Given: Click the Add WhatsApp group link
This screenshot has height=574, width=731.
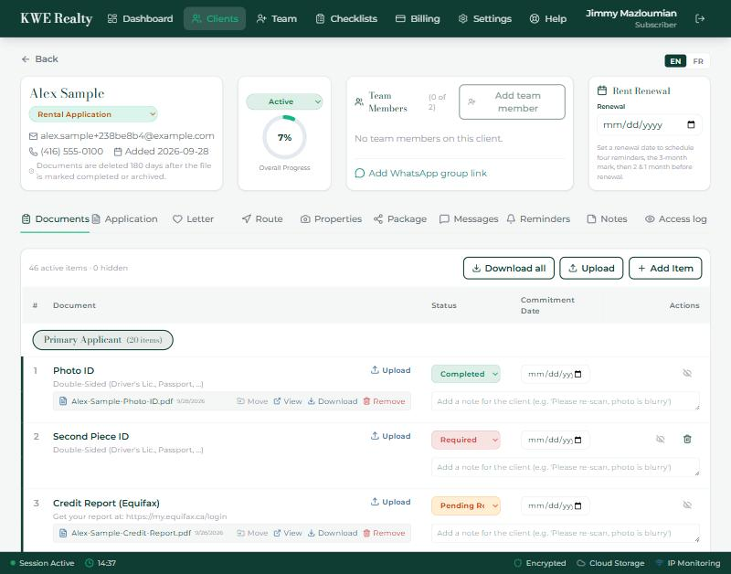Looking at the screenshot, I should [x=421, y=174].
